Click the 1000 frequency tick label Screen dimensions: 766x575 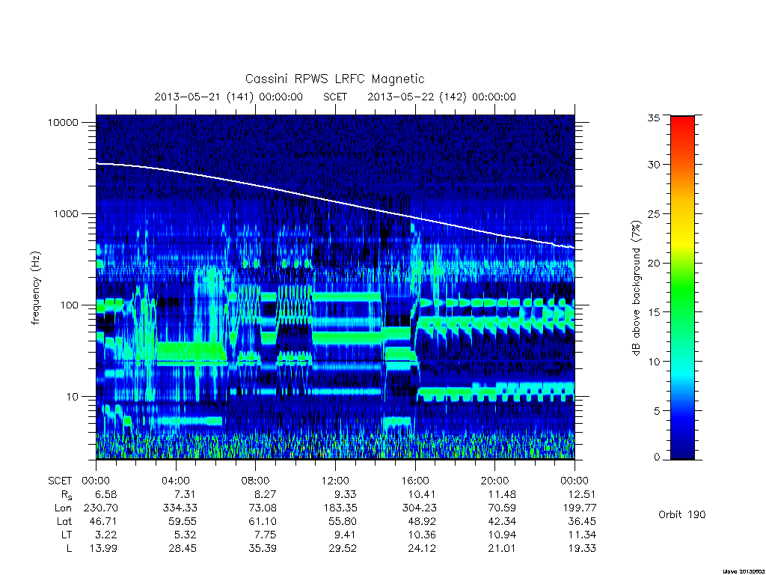pyautogui.click(x=66, y=213)
